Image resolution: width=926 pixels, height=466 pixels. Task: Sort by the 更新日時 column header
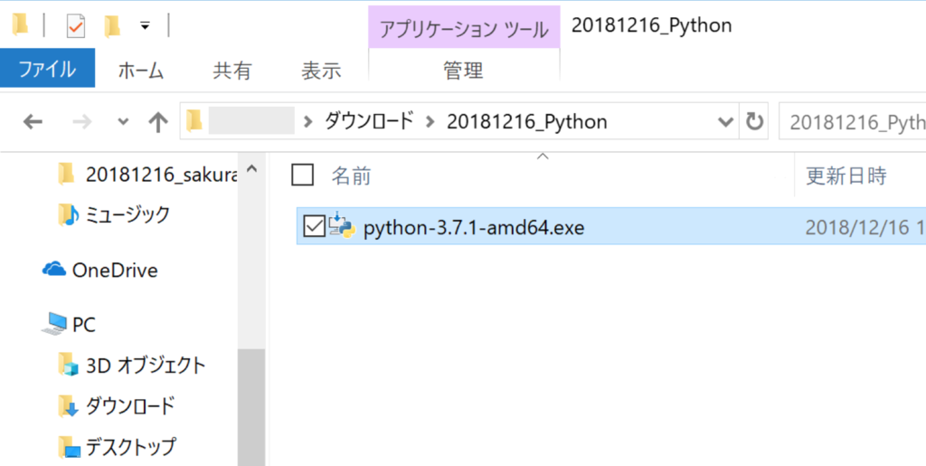[x=846, y=176]
